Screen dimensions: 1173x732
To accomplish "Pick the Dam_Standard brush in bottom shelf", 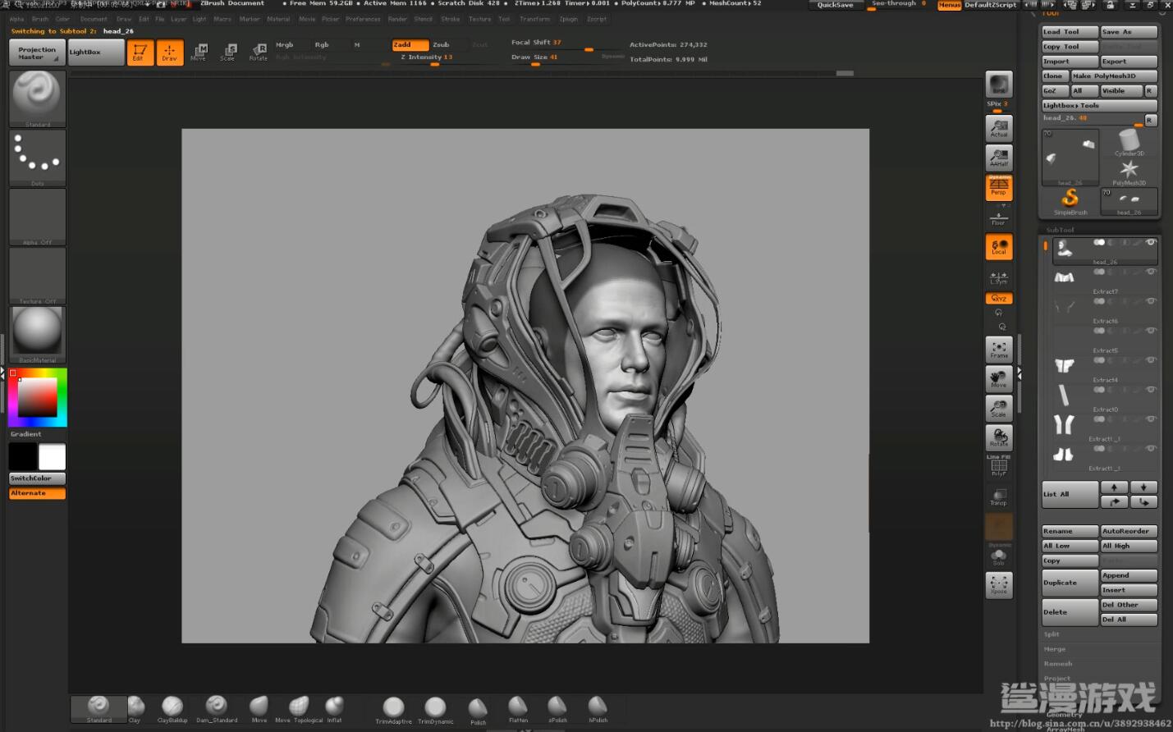I will click(217, 709).
